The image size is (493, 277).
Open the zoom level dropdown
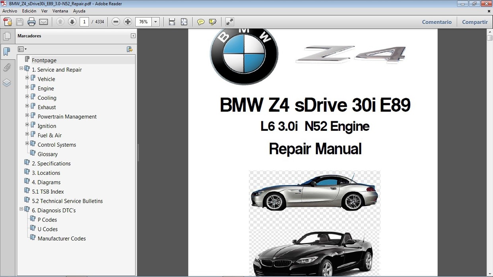click(155, 21)
